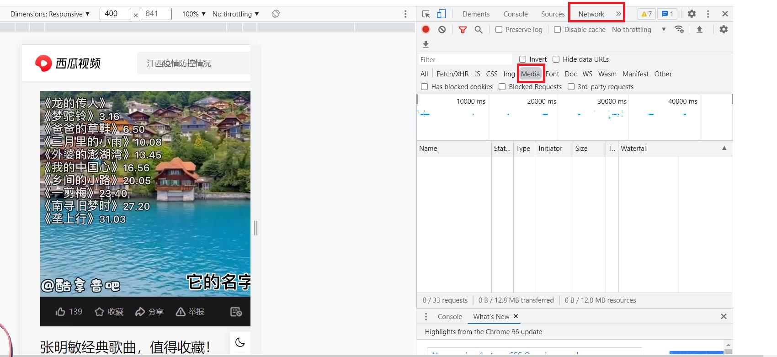
Task: Enable the Preserve log checkbox
Action: pyautogui.click(x=499, y=30)
